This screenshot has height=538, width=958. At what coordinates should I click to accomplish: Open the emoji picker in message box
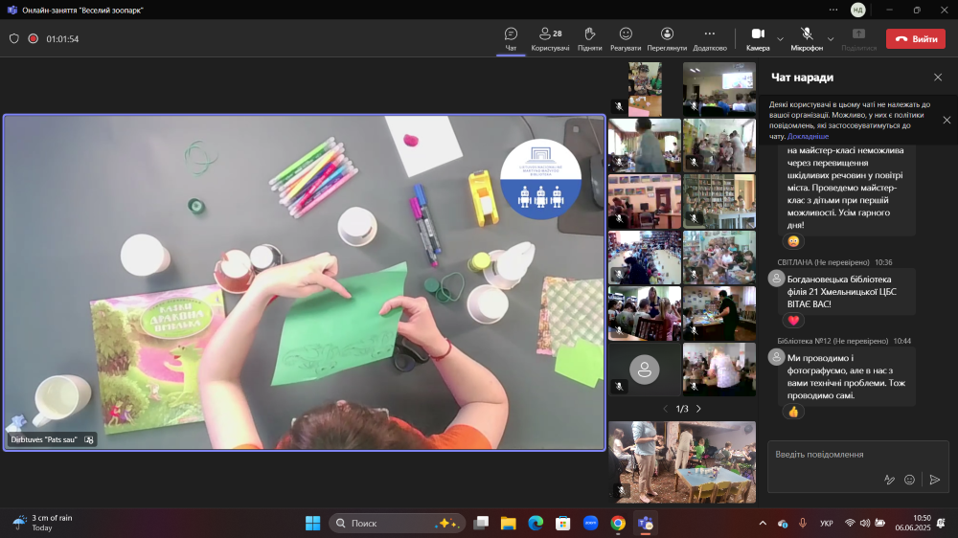coord(909,480)
